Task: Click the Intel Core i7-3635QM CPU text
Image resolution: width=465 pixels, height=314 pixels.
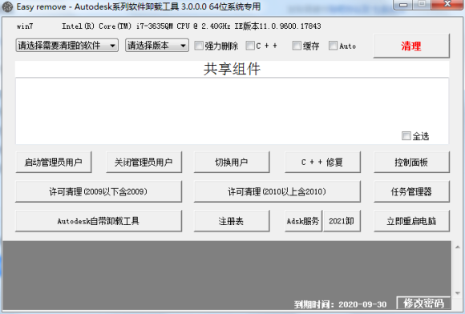Action: click(146, 26)
